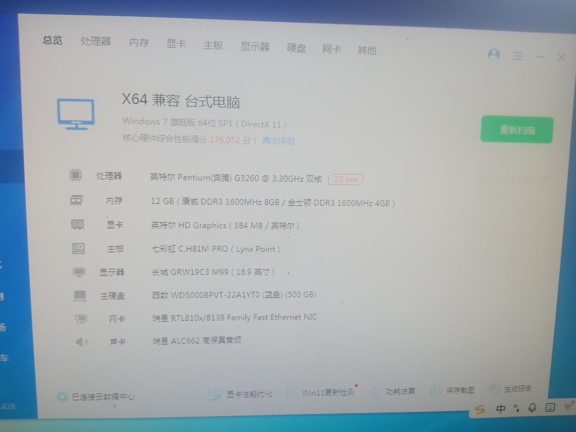576x432 pixels.
Task: Open the 主板 tab
Action: tap(213, 45)
